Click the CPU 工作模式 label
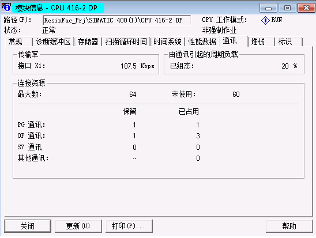316x238 pixels. point(224,20)
